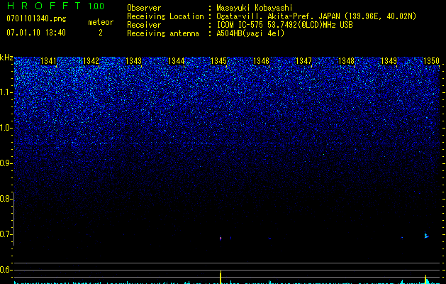The height and width of the screenshot is (284, 446).
Task: Click the date stamp 07.01.10 13:40
Action: click(x=36, y=33)
